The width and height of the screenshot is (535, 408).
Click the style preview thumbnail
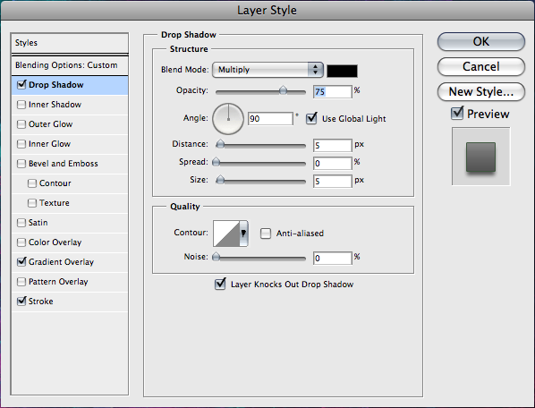click(x=481, y=157)
